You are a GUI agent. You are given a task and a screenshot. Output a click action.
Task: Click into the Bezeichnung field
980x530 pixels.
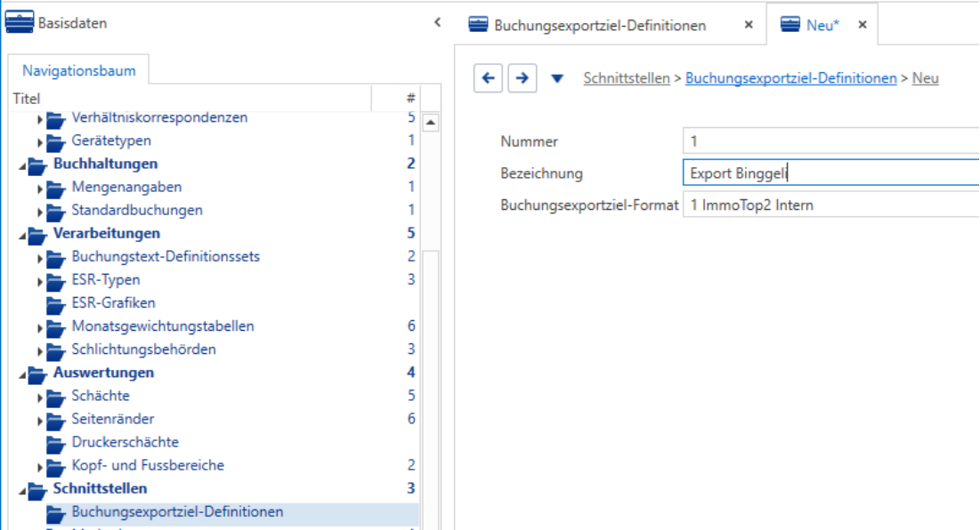coord(831,173)
